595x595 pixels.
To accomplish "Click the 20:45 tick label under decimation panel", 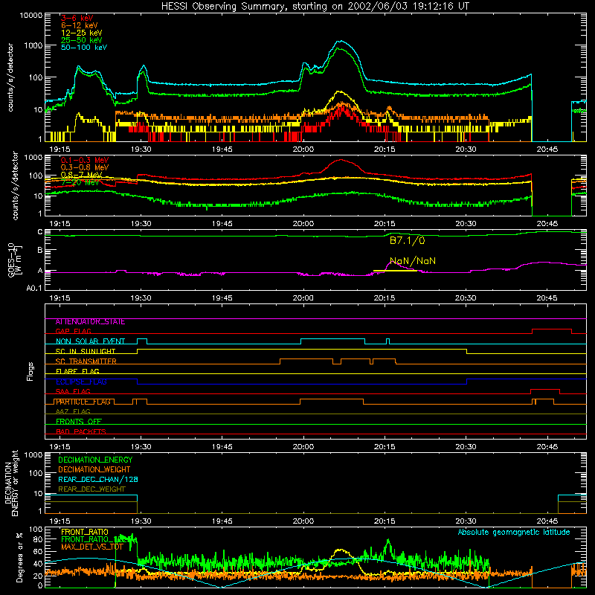I will 547,521.
